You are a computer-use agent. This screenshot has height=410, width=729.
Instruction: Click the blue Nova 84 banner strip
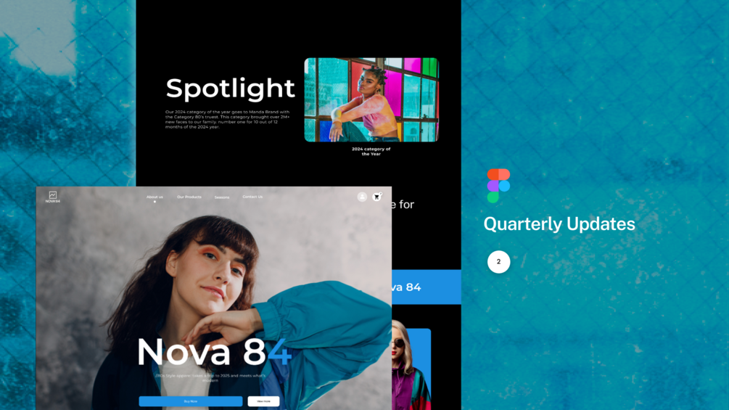[x=427, y=287]
